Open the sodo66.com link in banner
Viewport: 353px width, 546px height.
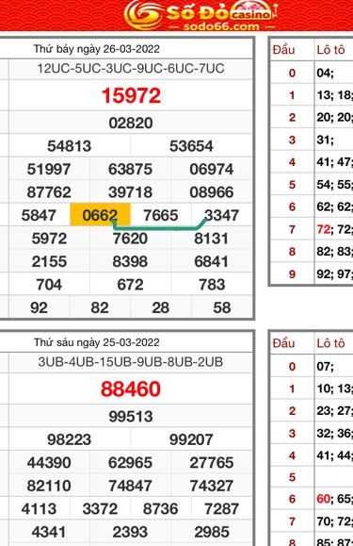click(x=221, y=26)
